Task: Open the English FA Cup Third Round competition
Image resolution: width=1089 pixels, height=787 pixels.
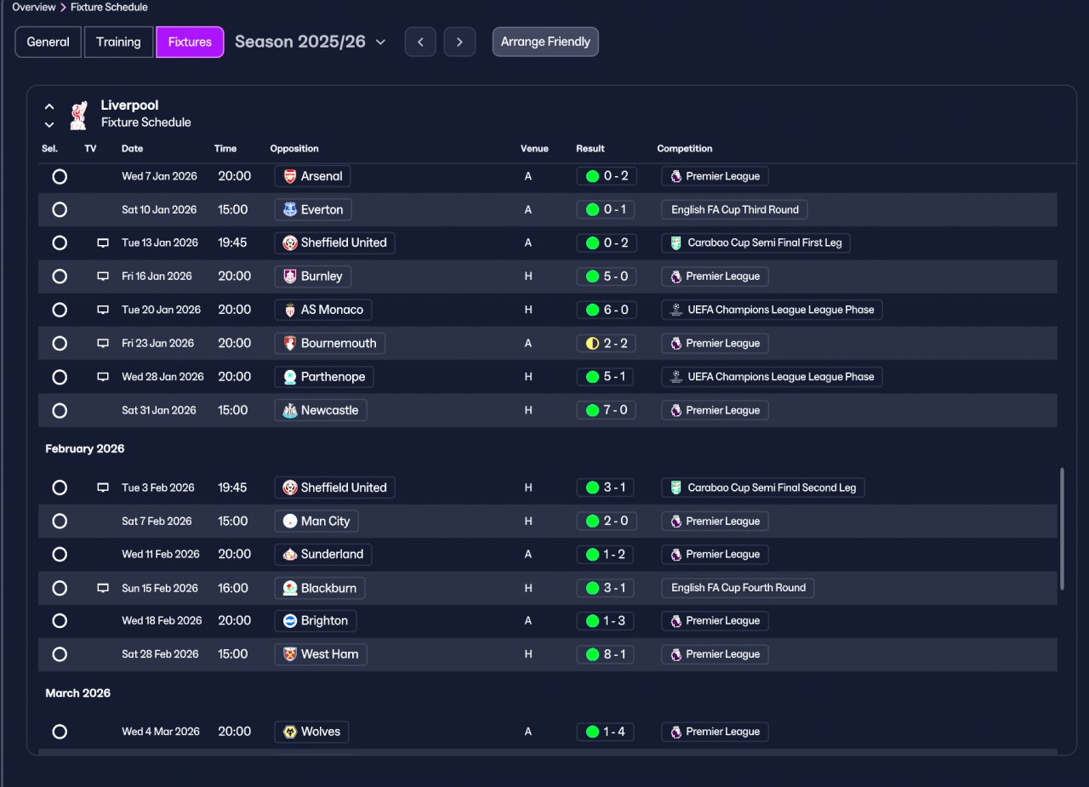Action: point(735,209)
